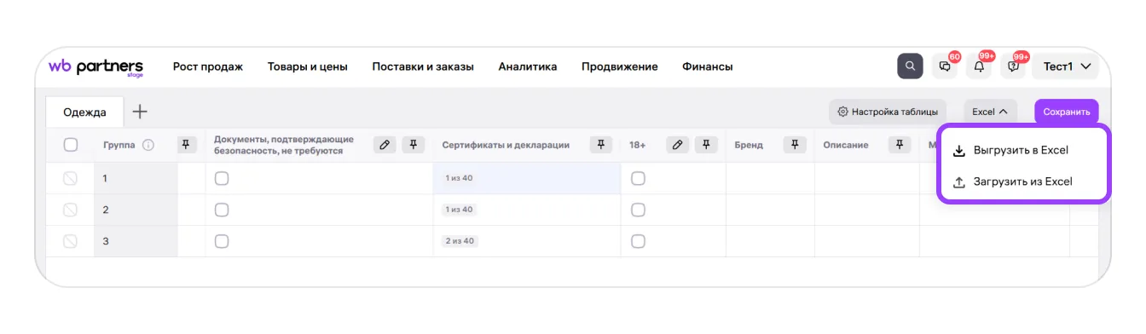This screenshot has height=334, width=1146.
Task: Open the '2 из 40' certificates cell in row 3
Action: tap(527, 241)
